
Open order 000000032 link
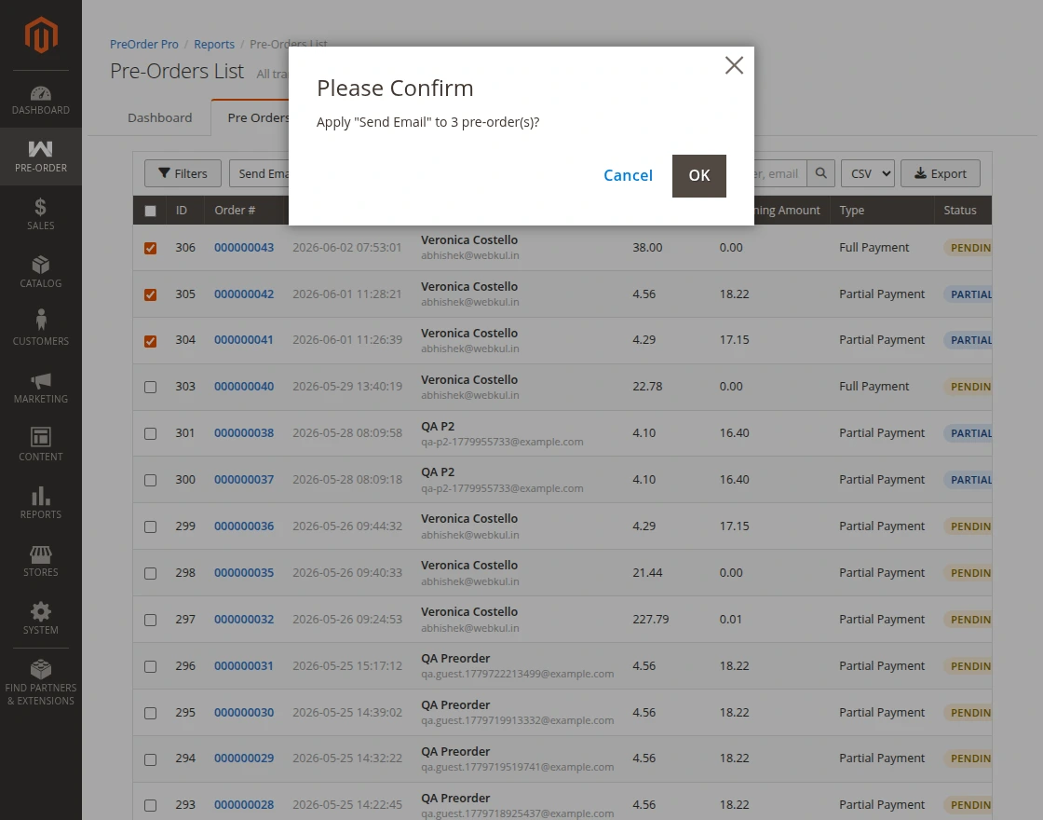pos(244,619)
